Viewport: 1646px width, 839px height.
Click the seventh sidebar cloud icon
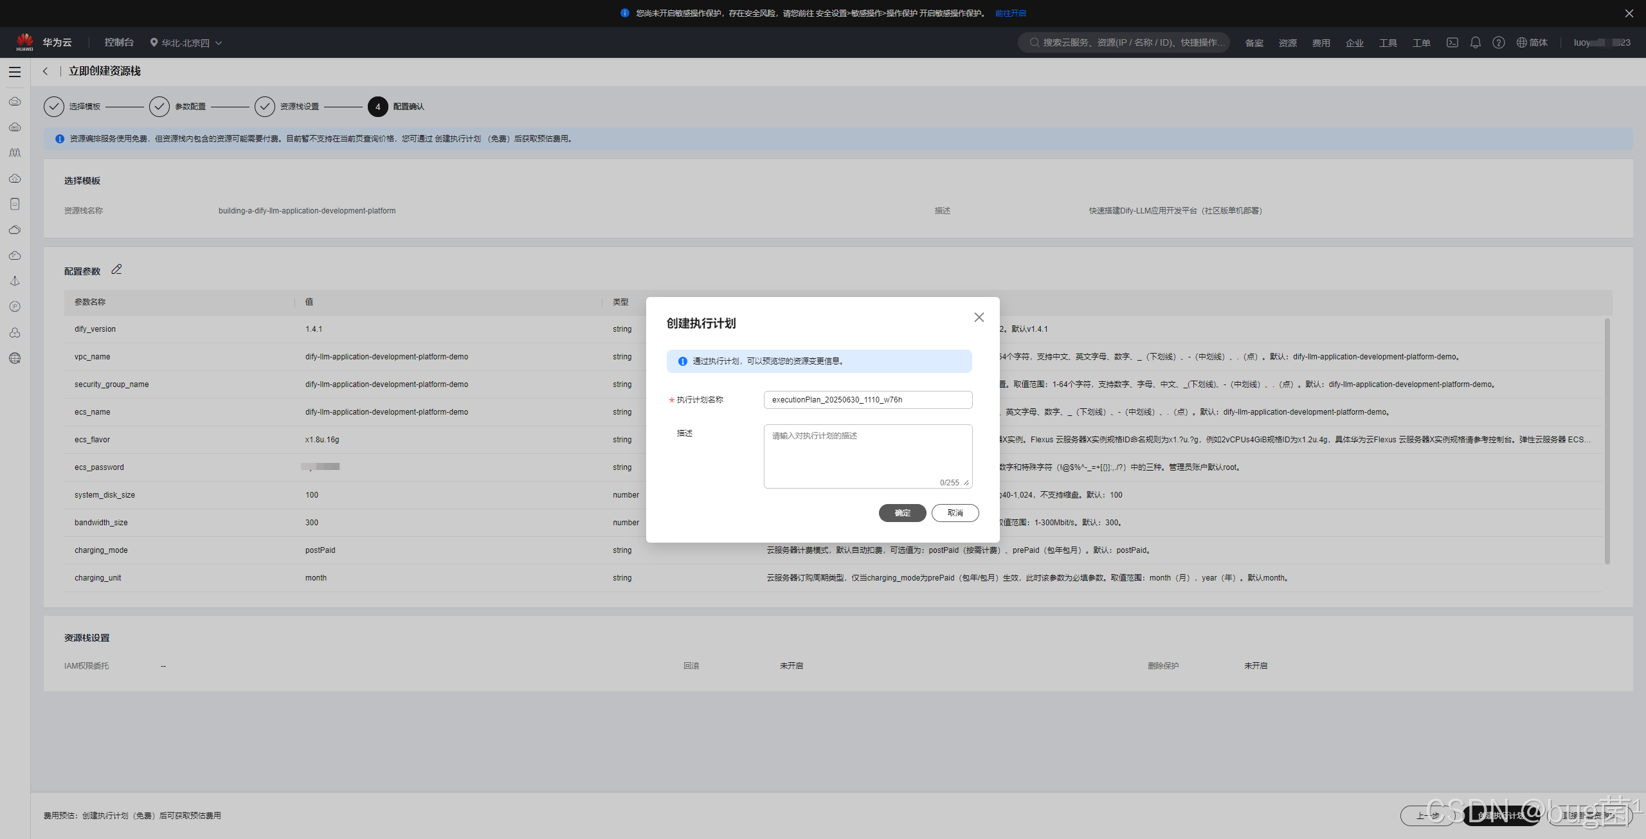tap(15, 256)
